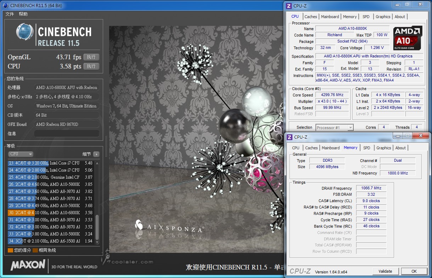Click the 细节 arrow button
This screenshot has width=432, height=278.
click(x=96, y=154)
